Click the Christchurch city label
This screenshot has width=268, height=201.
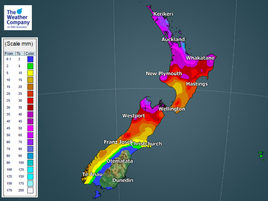coord(146,143)
